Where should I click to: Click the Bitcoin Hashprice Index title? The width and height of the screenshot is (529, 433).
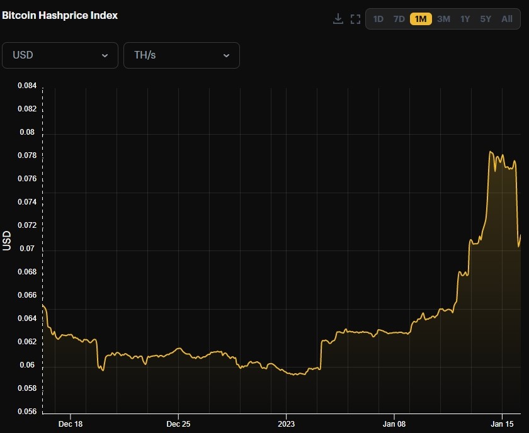(59, 15)
